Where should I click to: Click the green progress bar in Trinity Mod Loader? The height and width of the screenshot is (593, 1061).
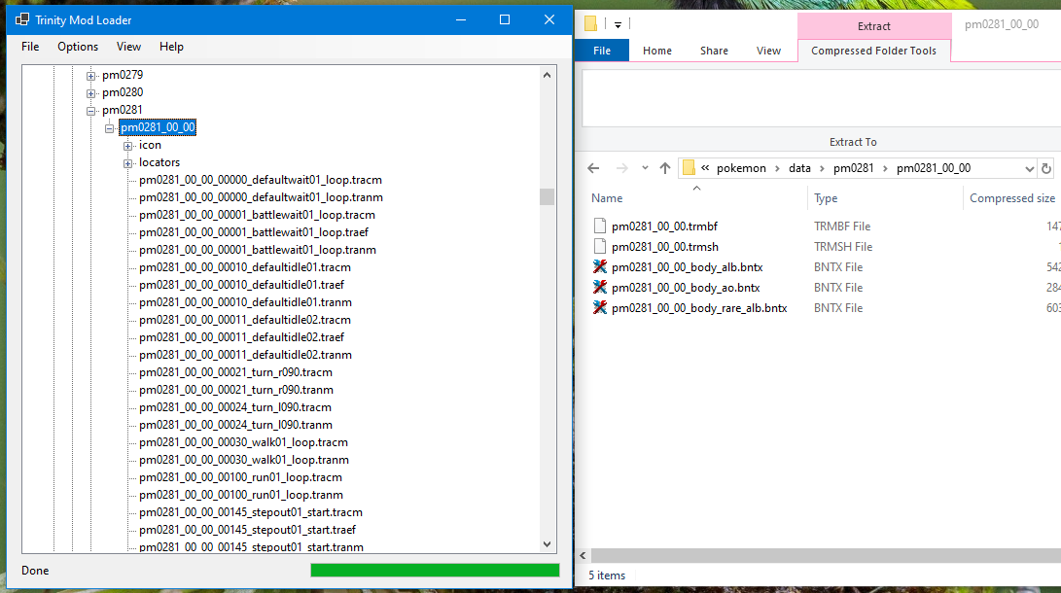pos(435,570)
